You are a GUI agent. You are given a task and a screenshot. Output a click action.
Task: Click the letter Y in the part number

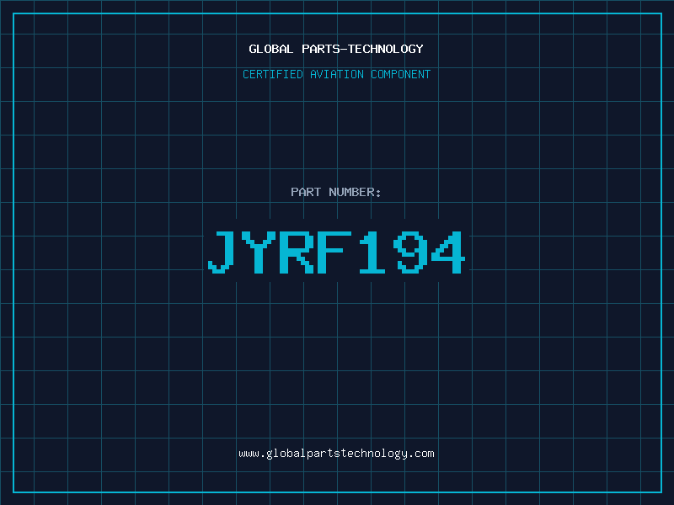click(x=259, y=252)
